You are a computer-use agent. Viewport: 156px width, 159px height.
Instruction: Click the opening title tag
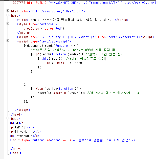tap(23, 20)
